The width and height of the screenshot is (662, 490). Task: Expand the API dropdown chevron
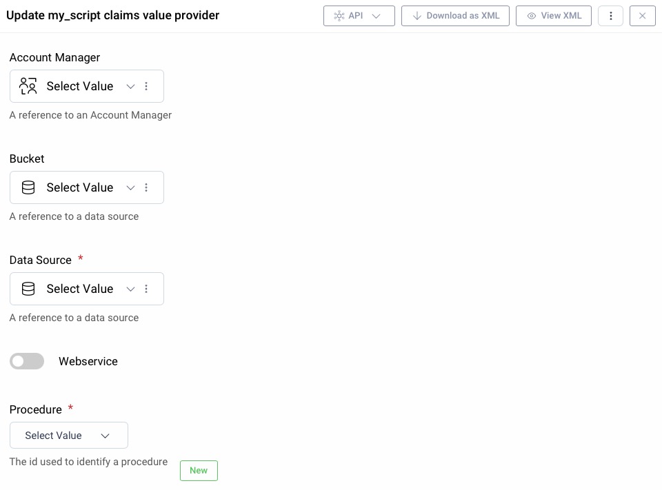coord(377,15)
